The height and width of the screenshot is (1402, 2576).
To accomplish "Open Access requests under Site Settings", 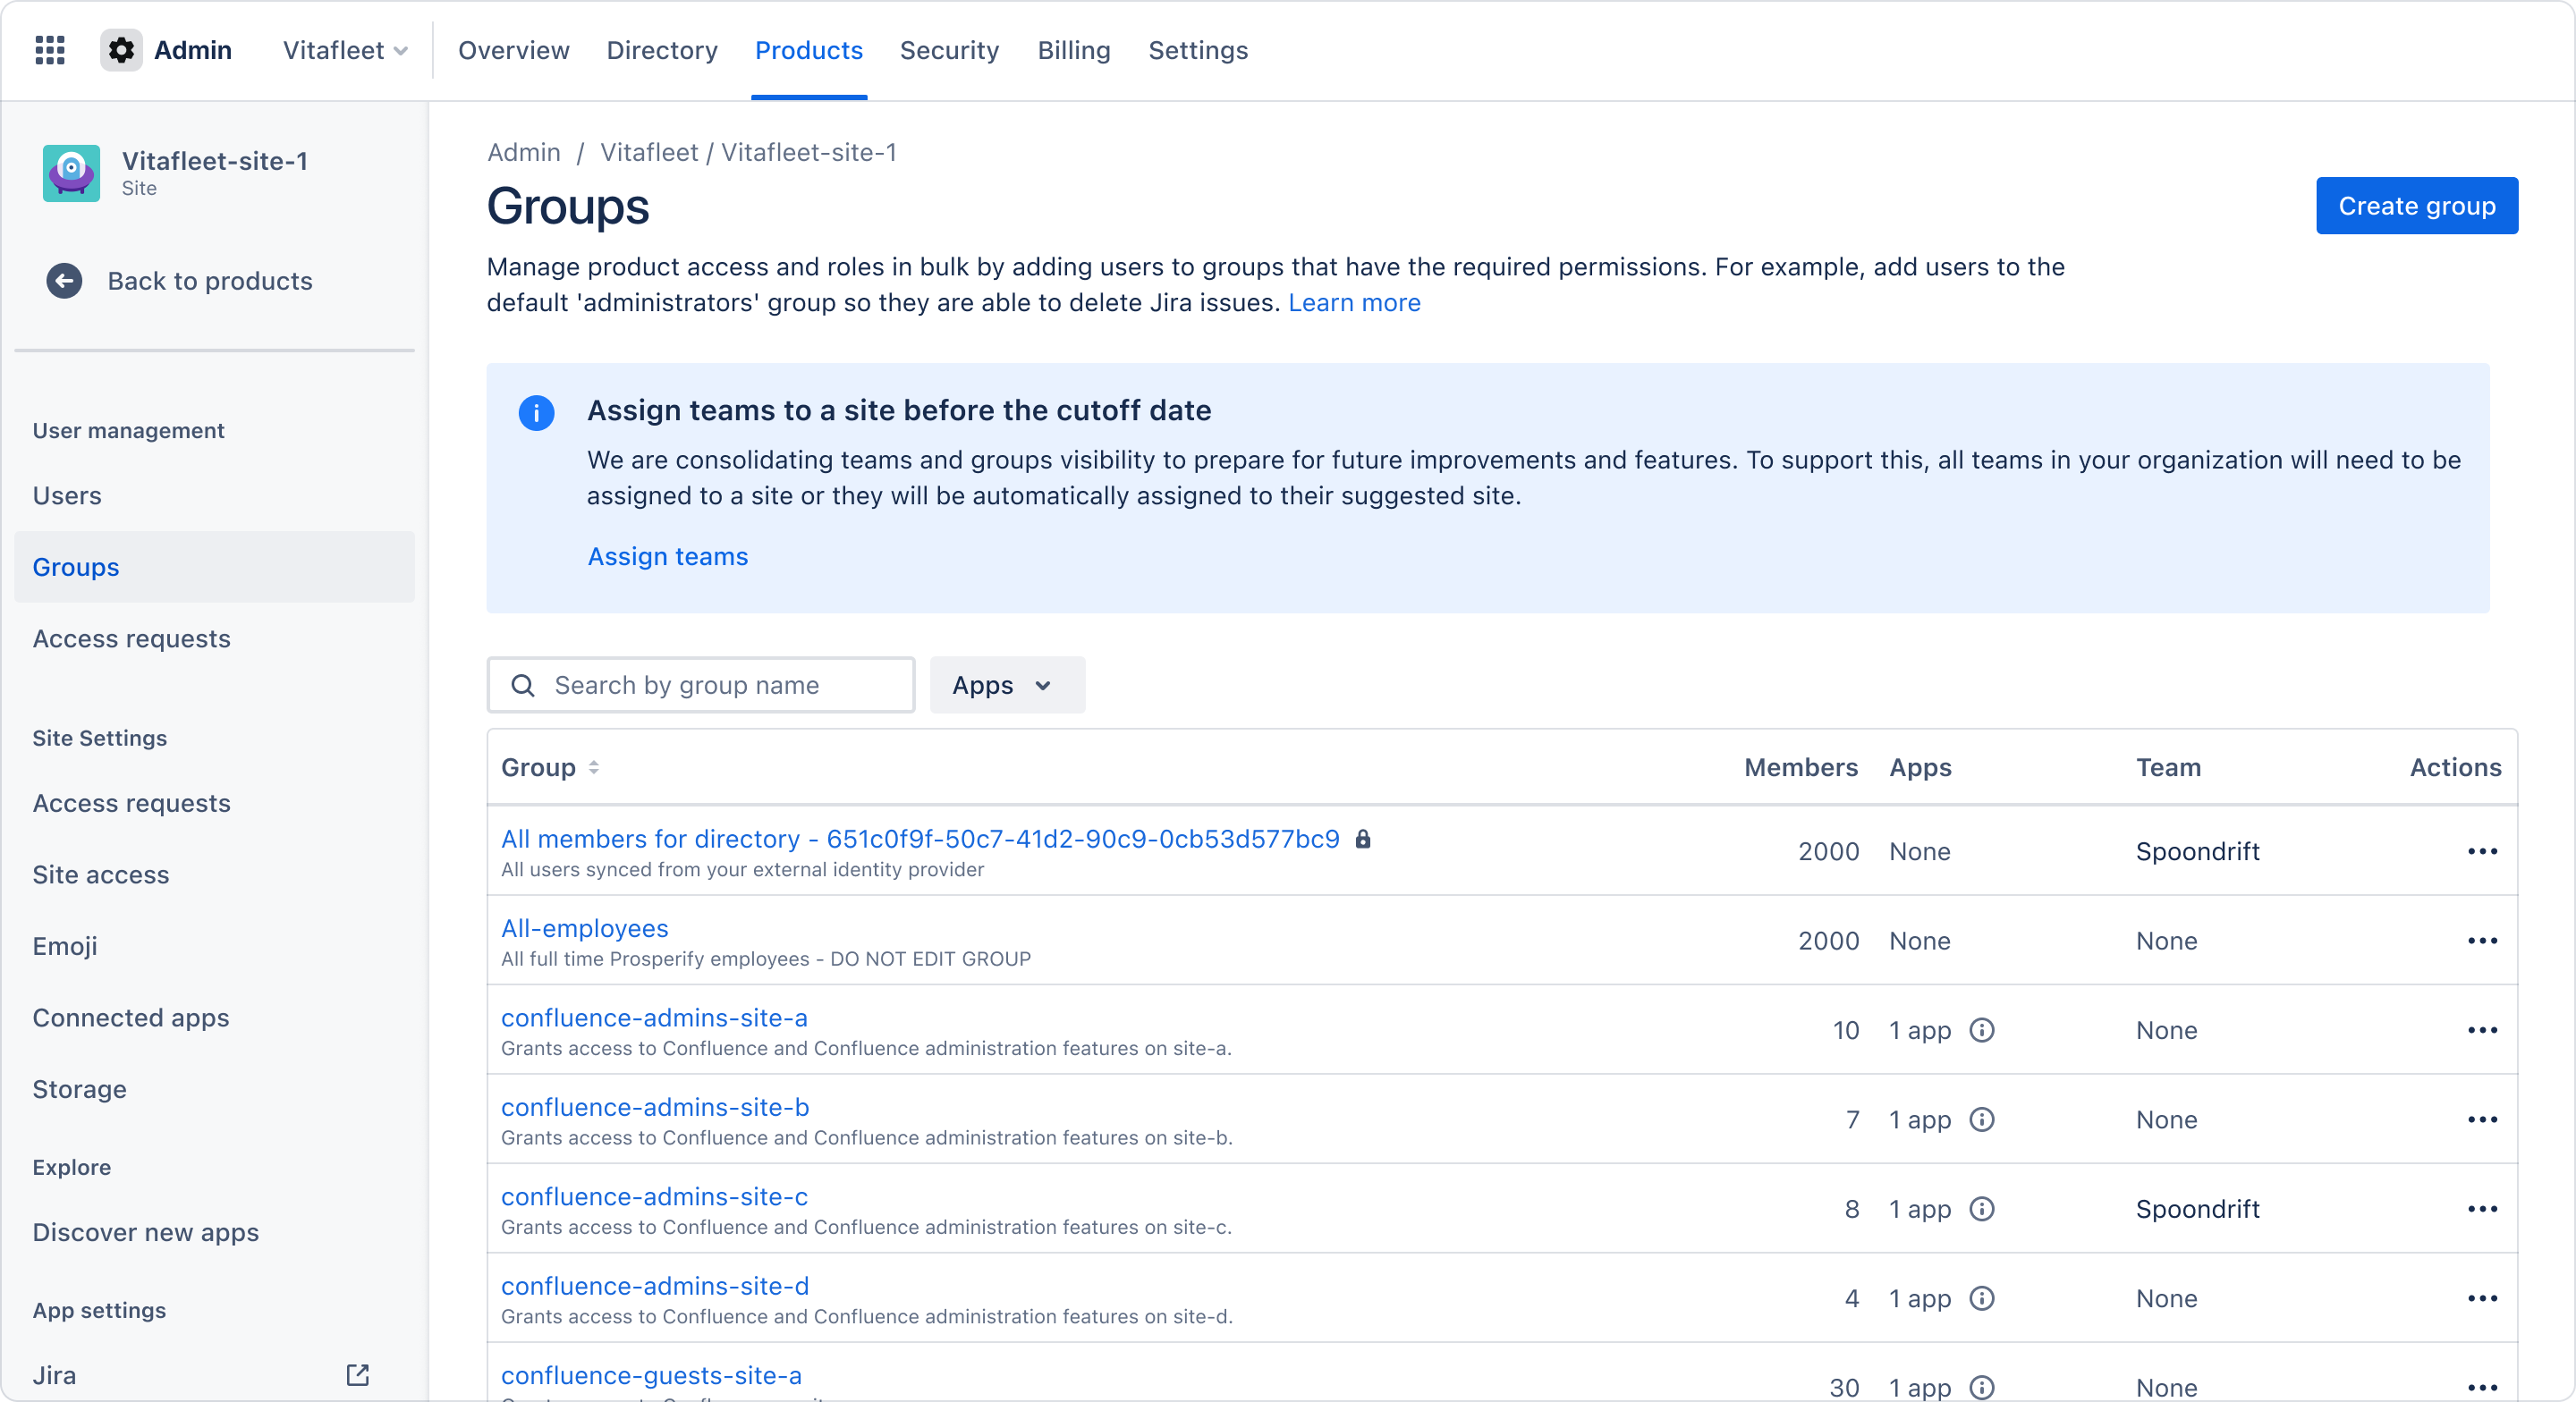I will point(131,803).
